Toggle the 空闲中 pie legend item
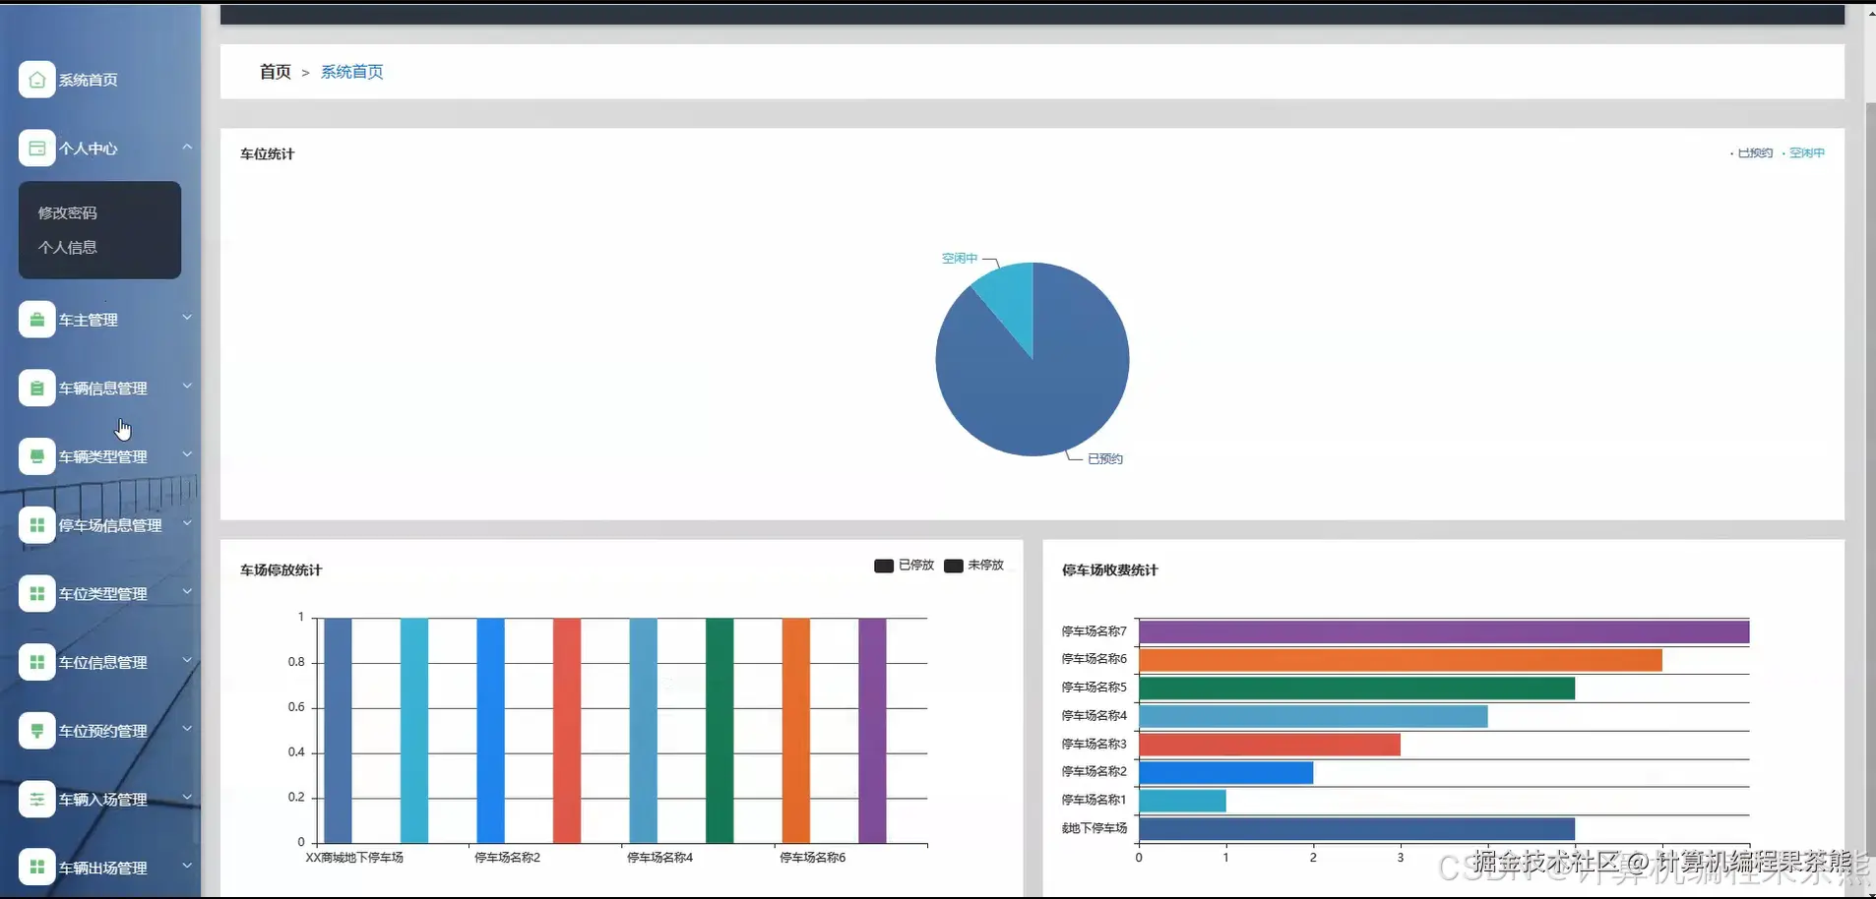 [1803, 153]
